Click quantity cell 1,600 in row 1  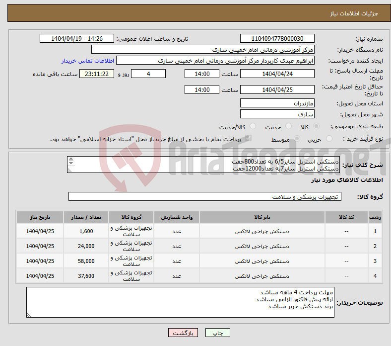pyautogui.click(x=86, y=231)
